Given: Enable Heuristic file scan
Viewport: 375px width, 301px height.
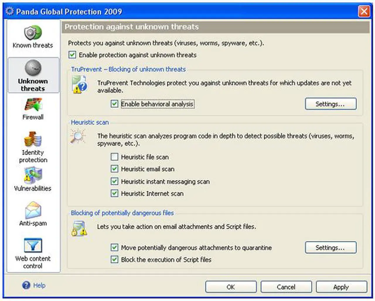Looking at the screenshot, I should pyautogui.click(x=114, y=157).
